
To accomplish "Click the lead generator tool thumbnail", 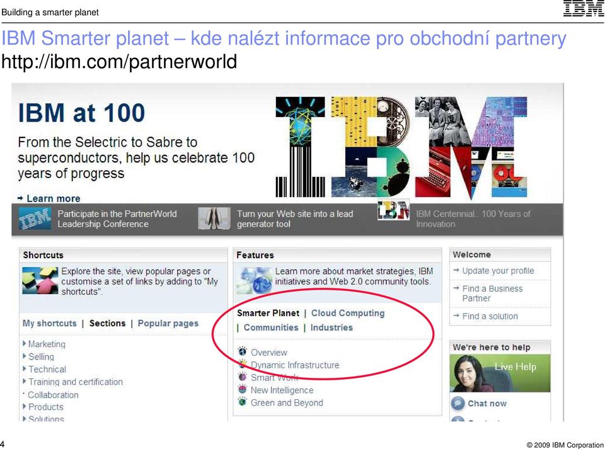I will (214, 219).
